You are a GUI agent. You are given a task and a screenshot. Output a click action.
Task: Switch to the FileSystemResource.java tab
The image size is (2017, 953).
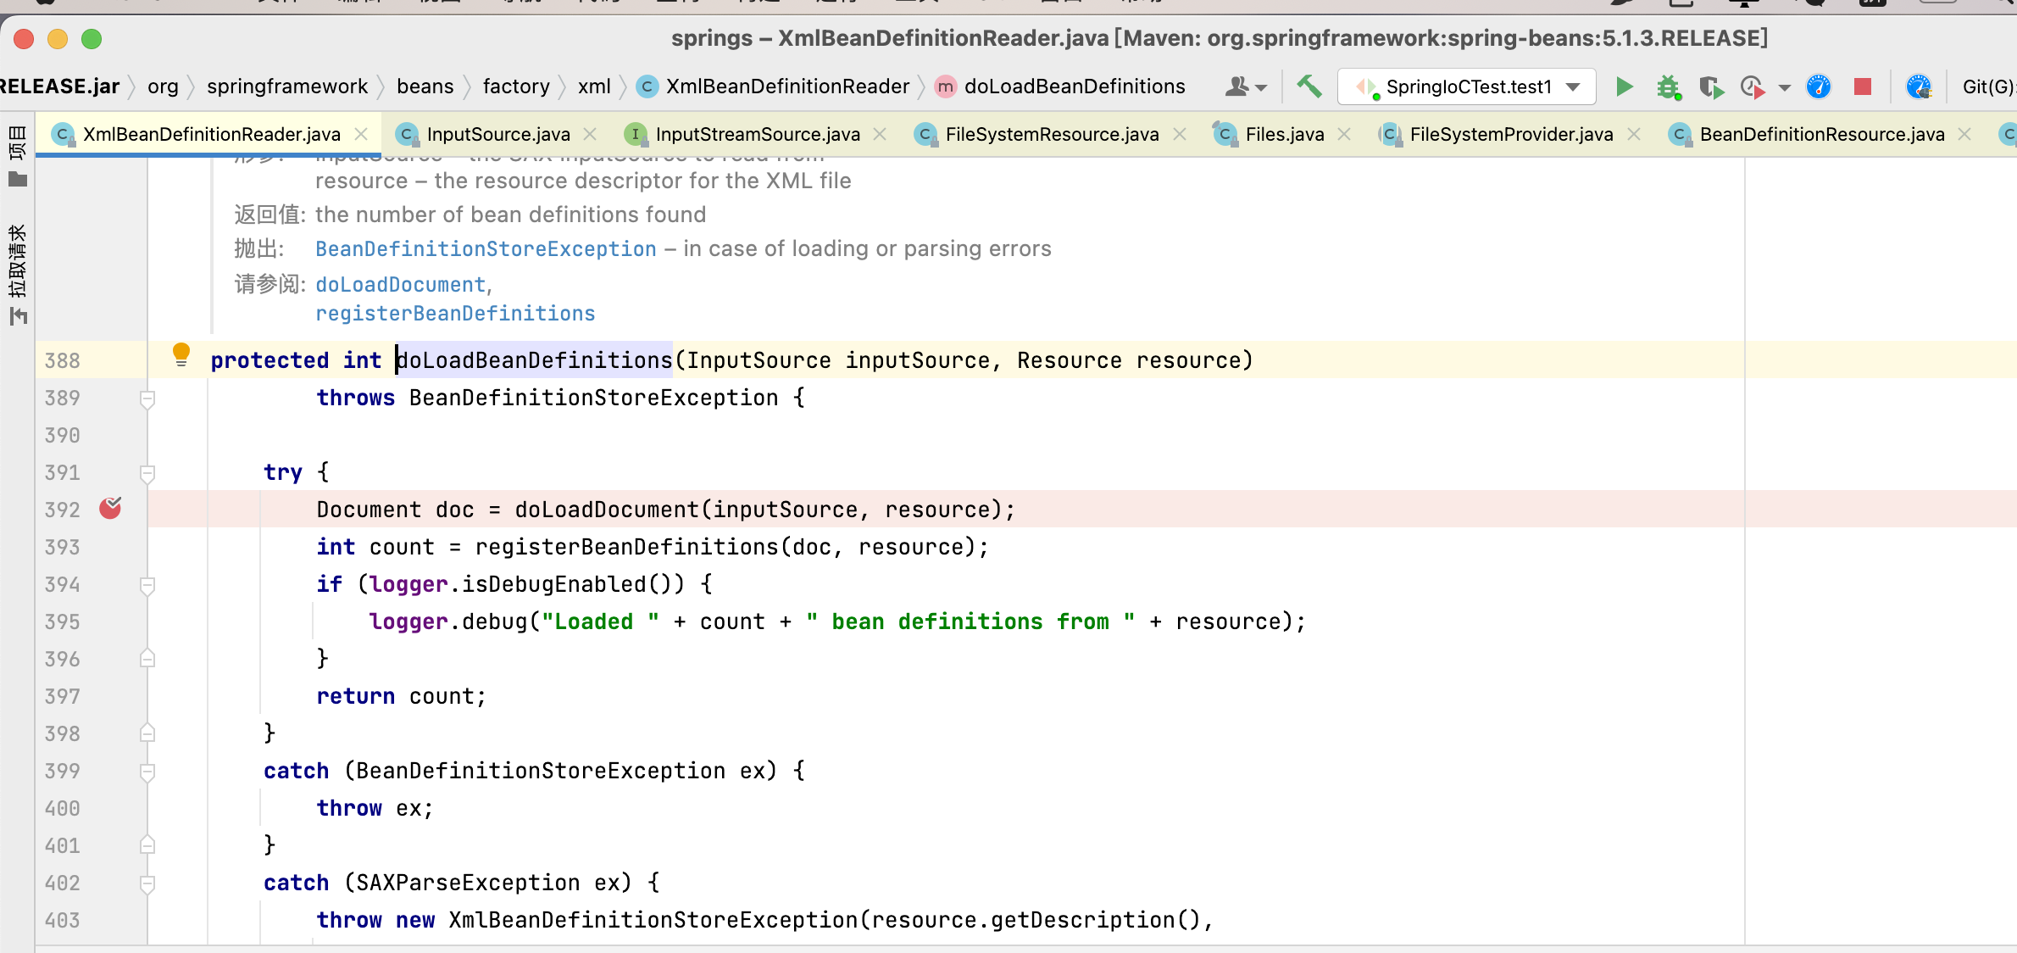click(x=1052, y=134)
